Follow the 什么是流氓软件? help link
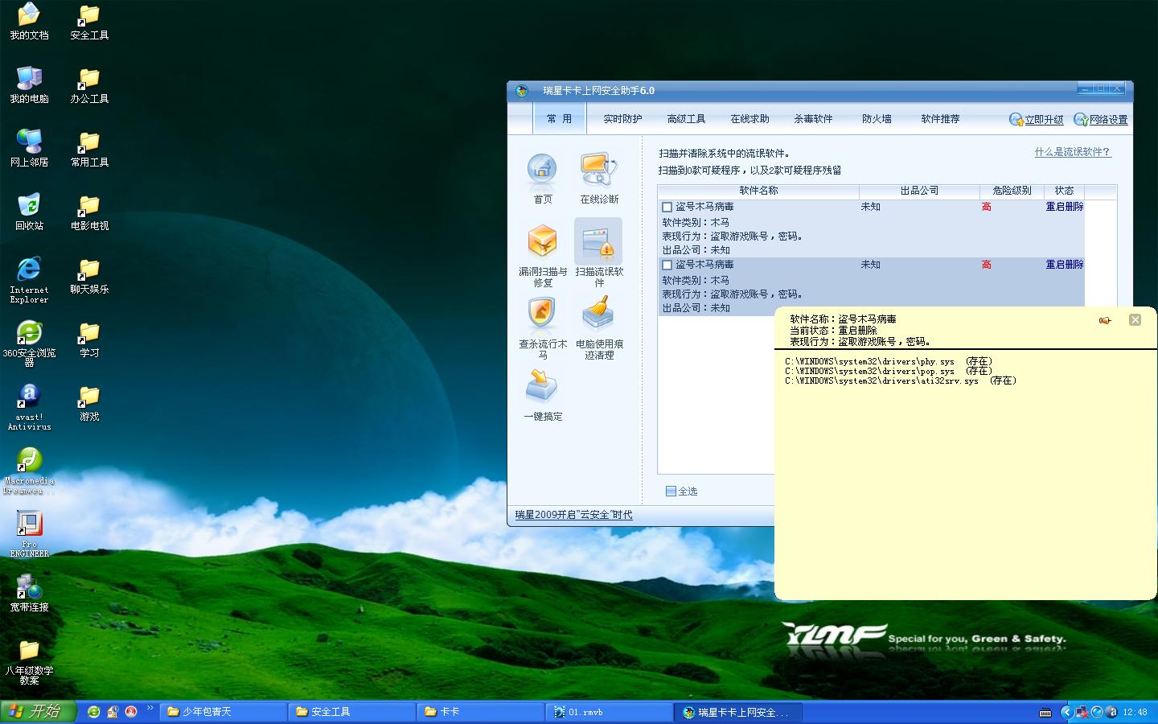The image size is (1158, 724). point(1073,152)
